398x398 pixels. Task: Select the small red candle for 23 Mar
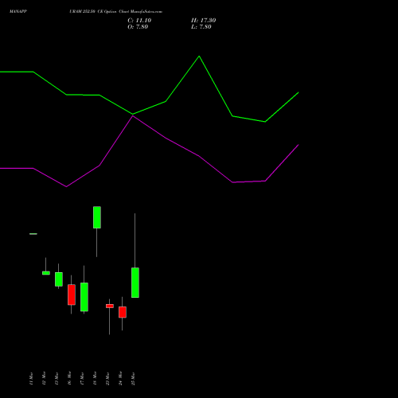[110, 306]
